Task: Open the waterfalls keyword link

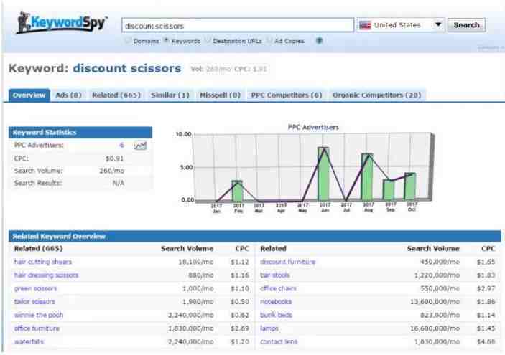Action: coord(29,341)
